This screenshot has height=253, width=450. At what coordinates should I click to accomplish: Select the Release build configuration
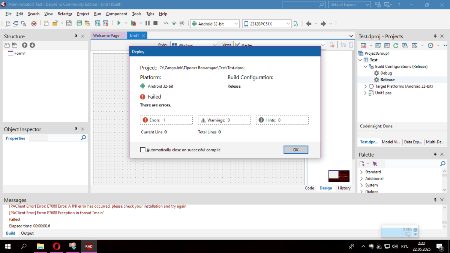click(387, 79)
